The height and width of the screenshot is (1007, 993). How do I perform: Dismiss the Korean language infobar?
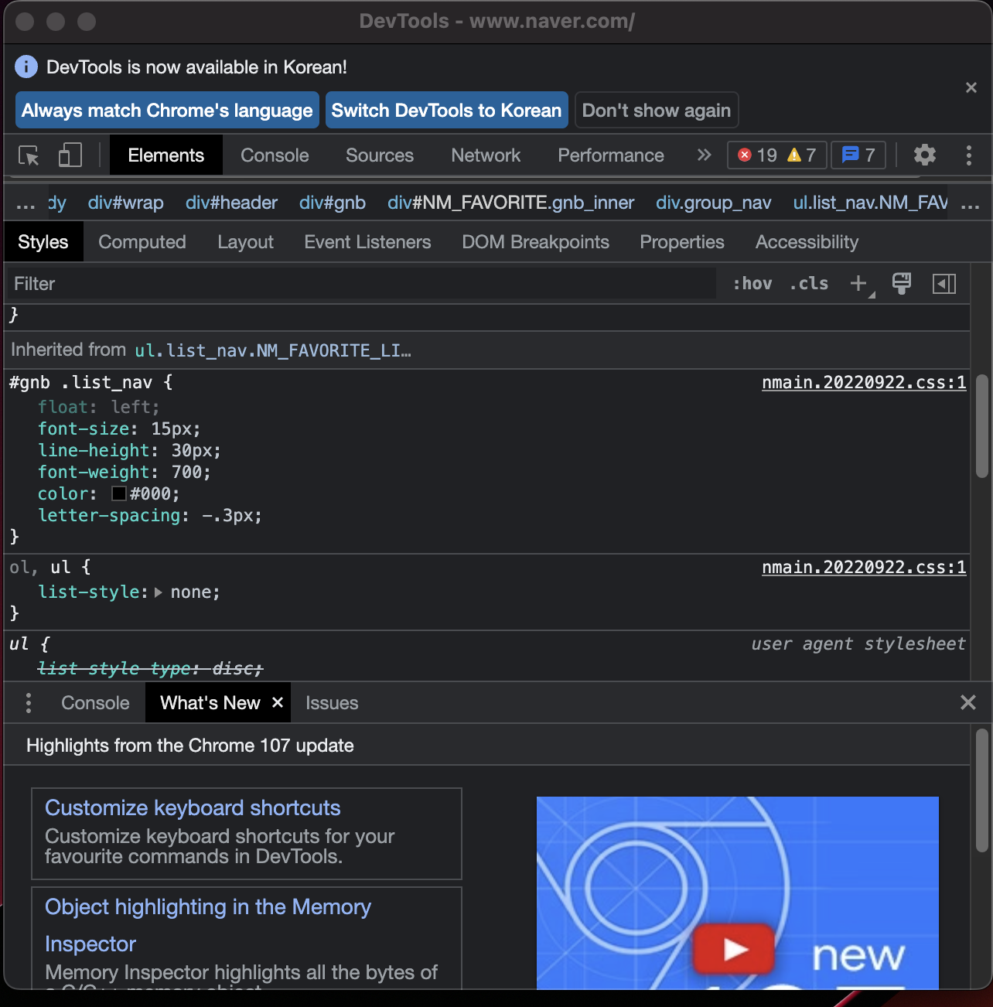[971, 87]
